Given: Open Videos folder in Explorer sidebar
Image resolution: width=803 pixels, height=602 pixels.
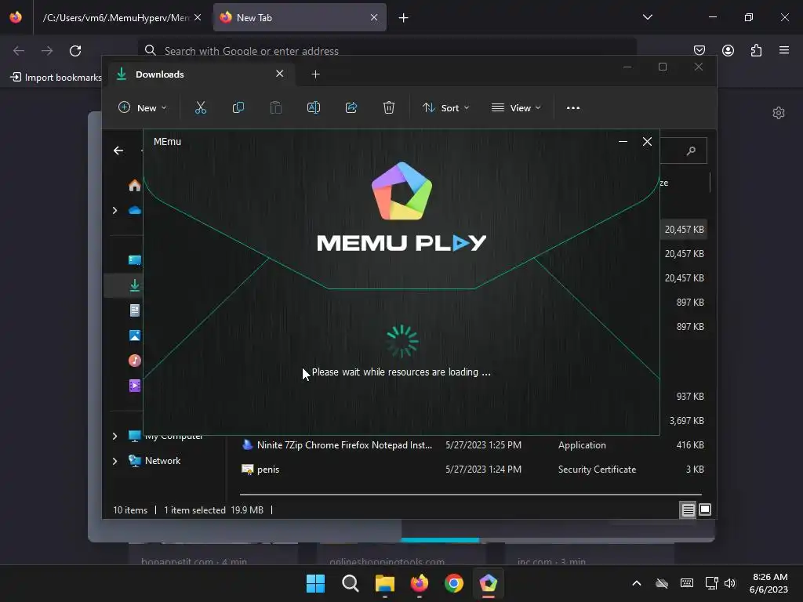Looking at the screenshot, I should [135, 386].
